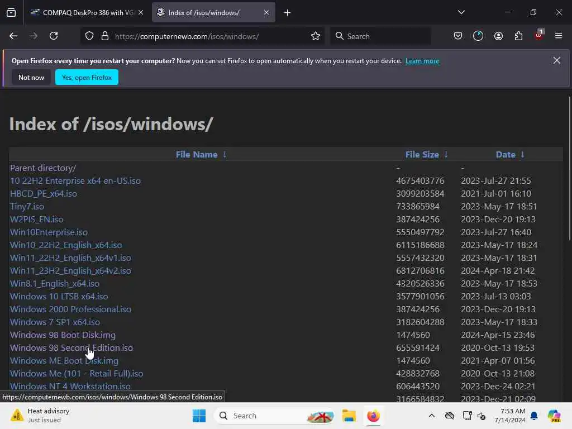572x429 pixels.
Task: View site security lock info
Action: click(105, 36)
